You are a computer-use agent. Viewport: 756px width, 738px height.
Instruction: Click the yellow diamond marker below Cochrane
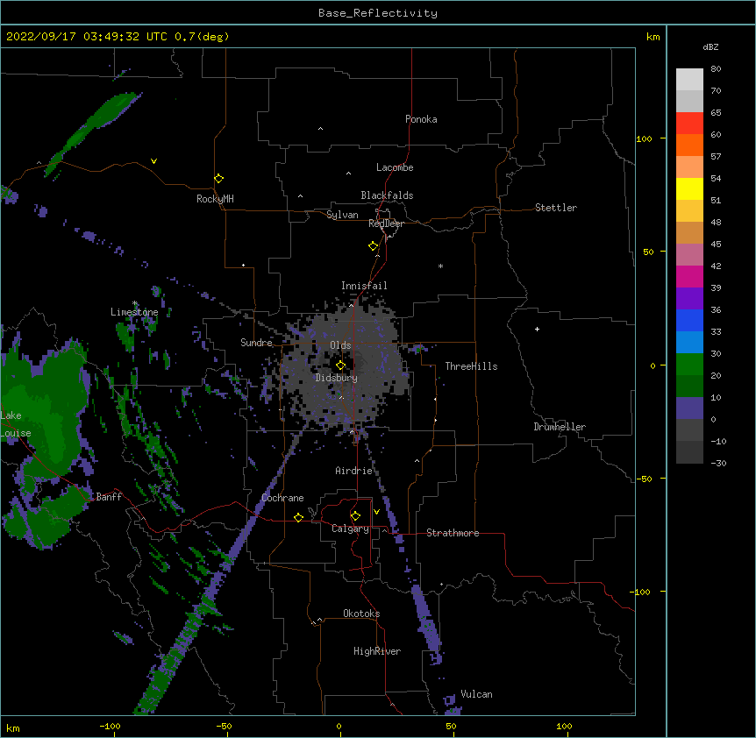click(298, 517)
